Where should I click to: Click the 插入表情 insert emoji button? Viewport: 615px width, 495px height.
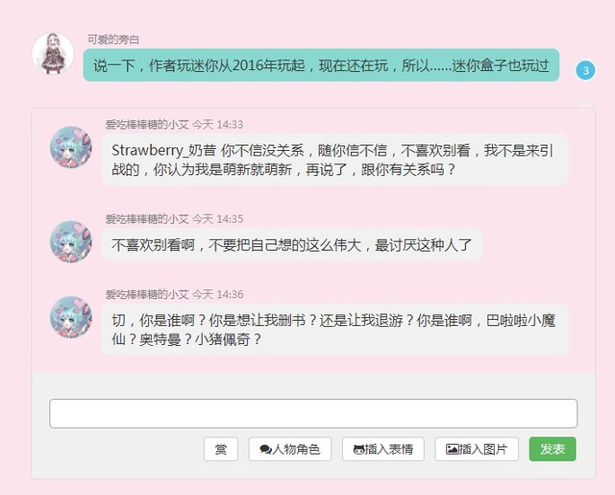pos(383,449)
